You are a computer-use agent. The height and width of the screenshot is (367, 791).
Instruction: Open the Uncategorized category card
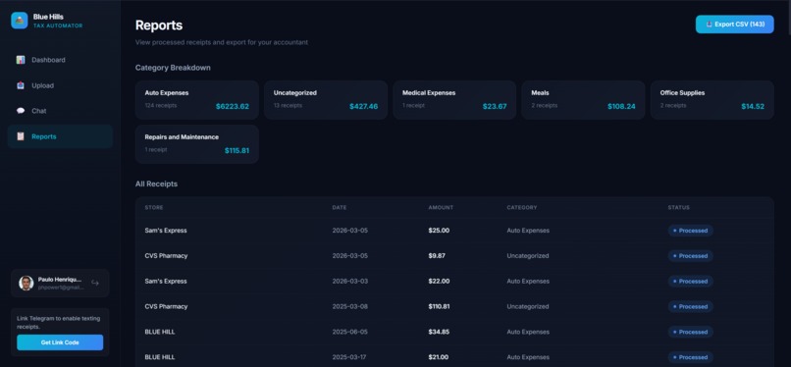(x=326, y=100)
